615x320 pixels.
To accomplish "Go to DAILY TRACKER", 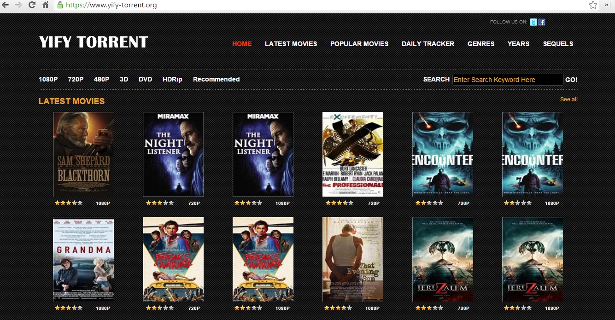I will coord(428,44).
